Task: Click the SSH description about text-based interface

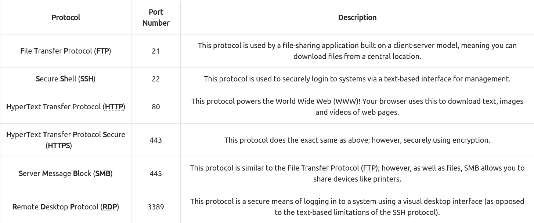Action: (x=357, y=79)
